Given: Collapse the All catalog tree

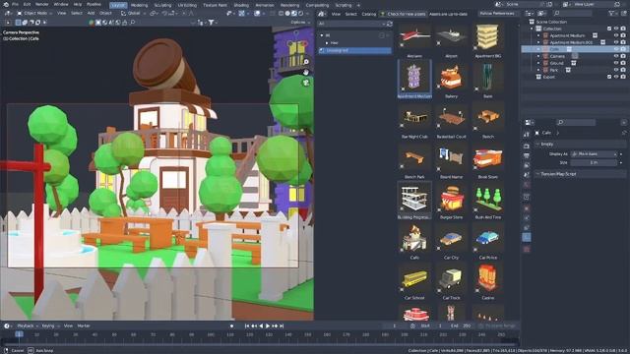Looking at the screenshot, I should click(322, 35).
